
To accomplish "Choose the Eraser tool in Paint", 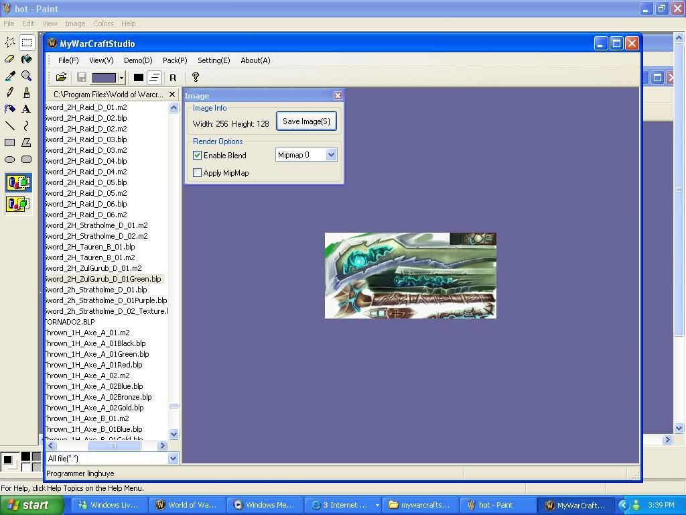I will pos(9,59).
